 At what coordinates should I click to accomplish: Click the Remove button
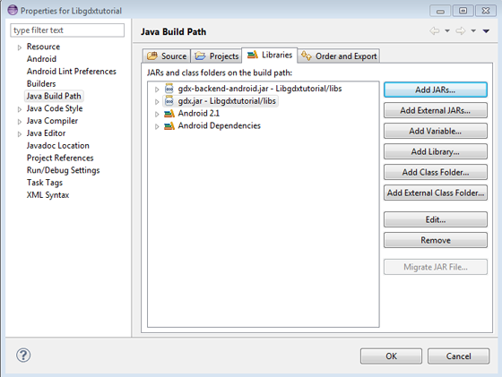pos(436,240)
